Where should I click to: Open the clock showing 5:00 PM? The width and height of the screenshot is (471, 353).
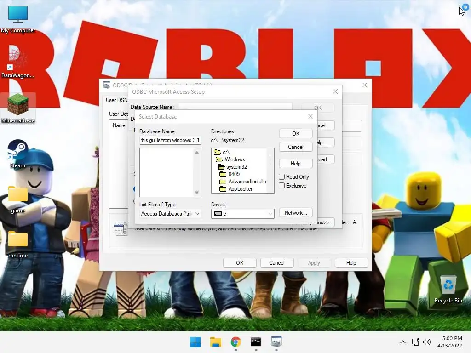[450, 342]
